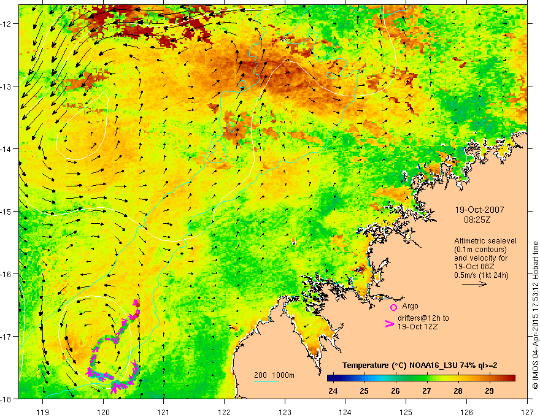Click longitude axis label 122
This screenshot has width=540, height=417.
224,412
